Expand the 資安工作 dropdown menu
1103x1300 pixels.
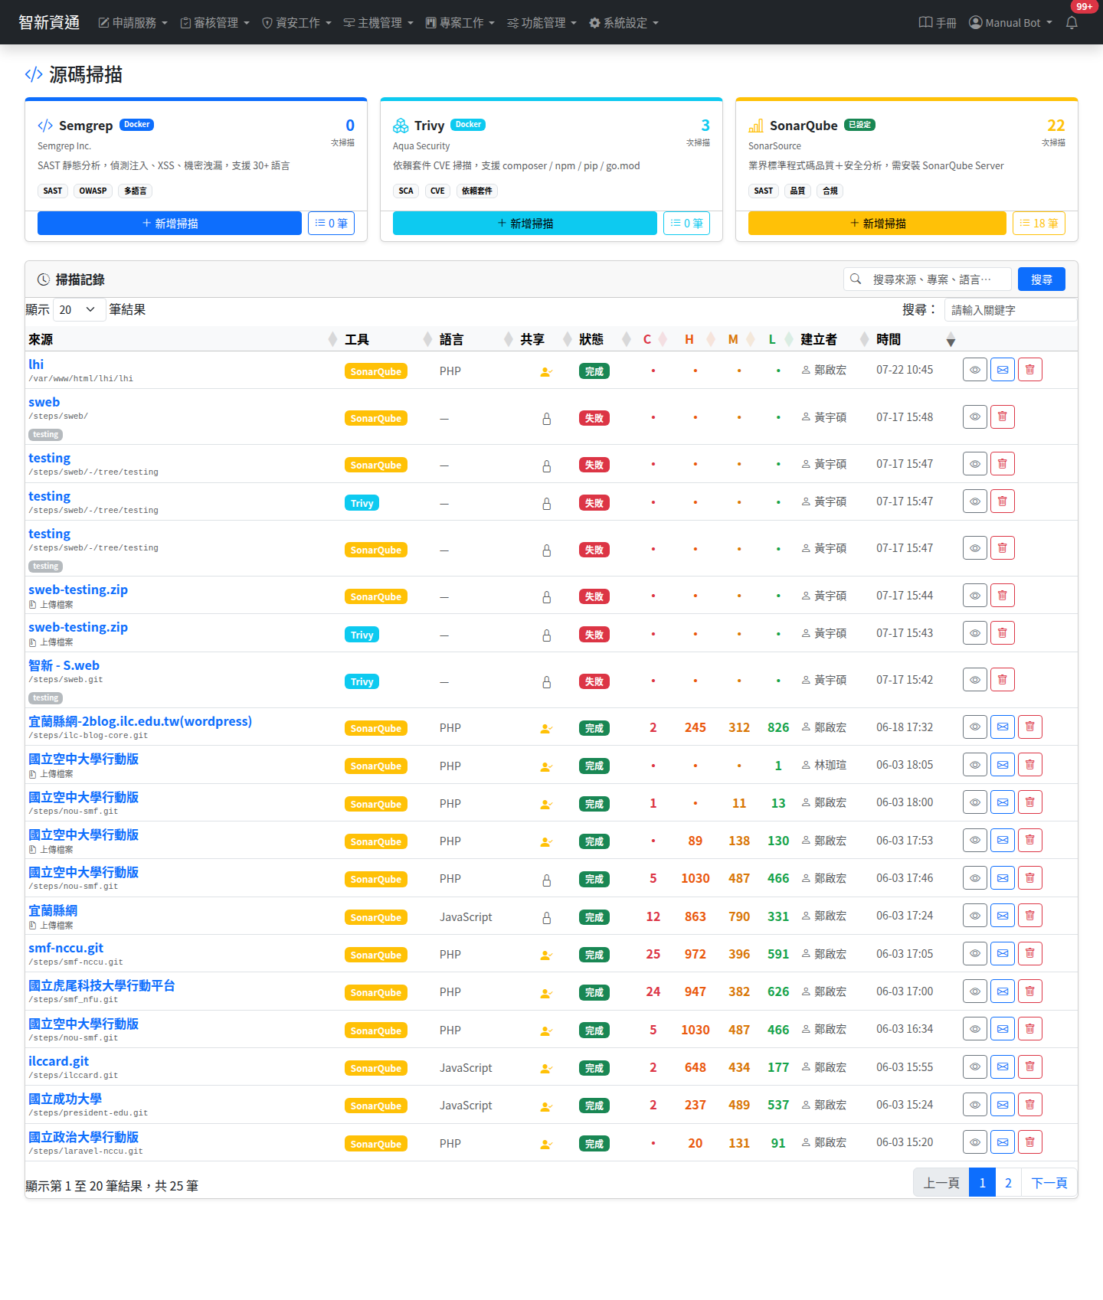pos(297,23)
